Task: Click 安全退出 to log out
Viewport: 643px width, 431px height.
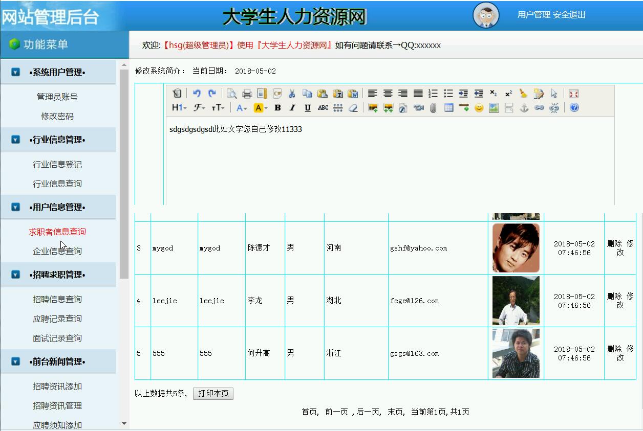Action: tap(569, 15)
